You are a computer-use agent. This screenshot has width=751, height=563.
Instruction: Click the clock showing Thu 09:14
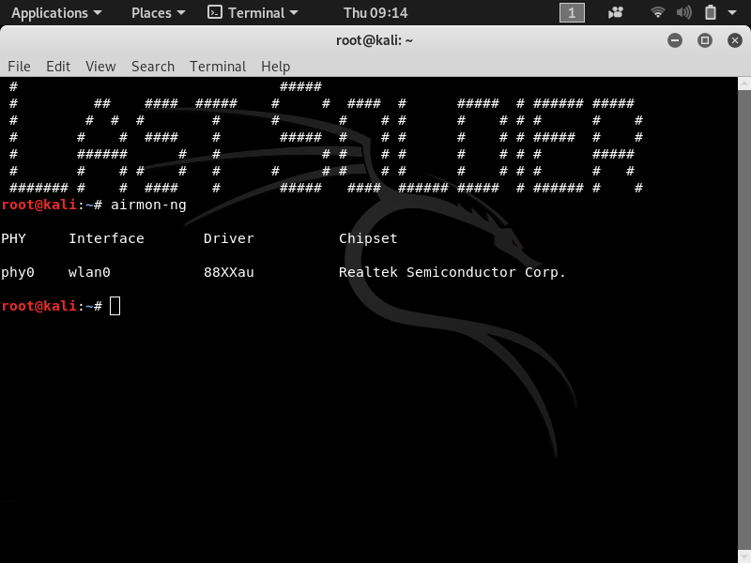(x=375, y=13)
